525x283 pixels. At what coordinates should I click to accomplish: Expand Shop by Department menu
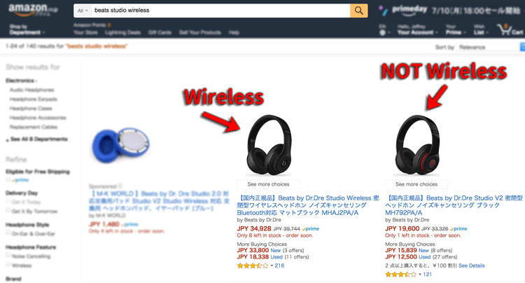point(27,29)
